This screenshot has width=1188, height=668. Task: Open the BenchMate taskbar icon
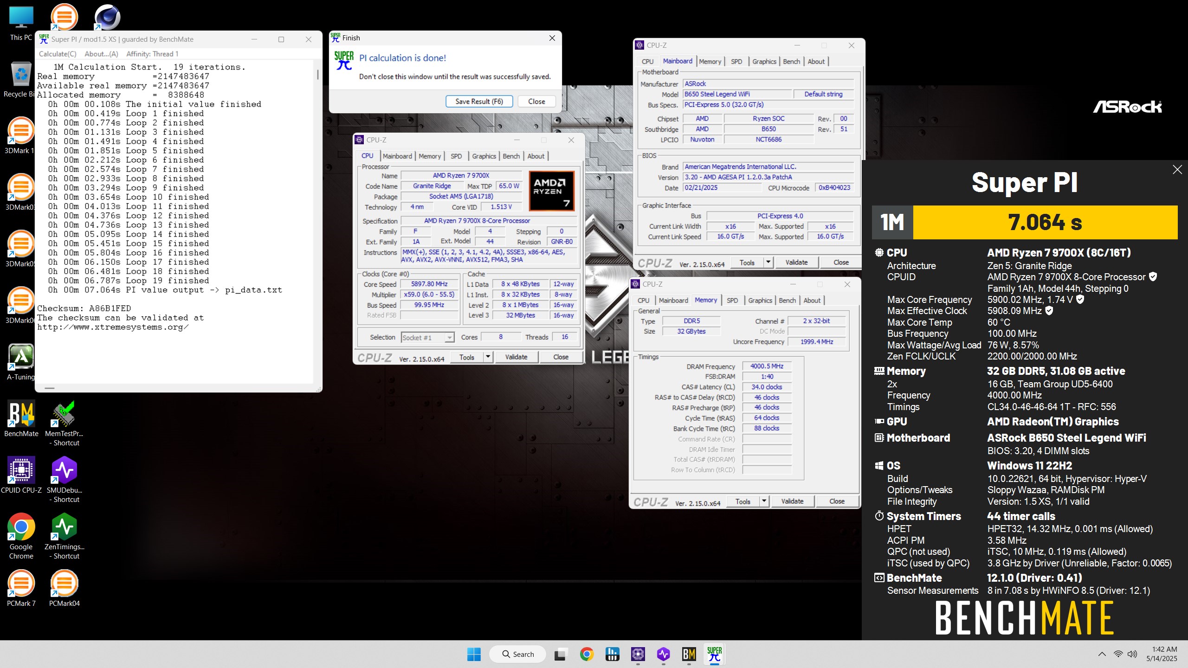tap(689, 654)
